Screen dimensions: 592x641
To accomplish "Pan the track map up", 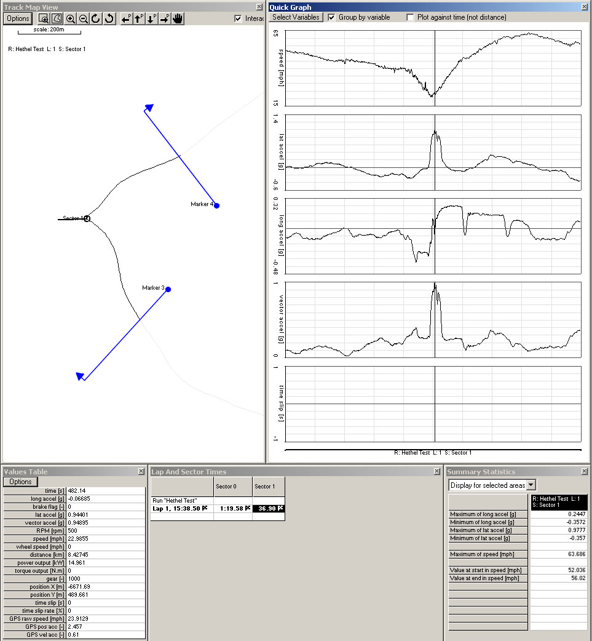I will point(139,18).
